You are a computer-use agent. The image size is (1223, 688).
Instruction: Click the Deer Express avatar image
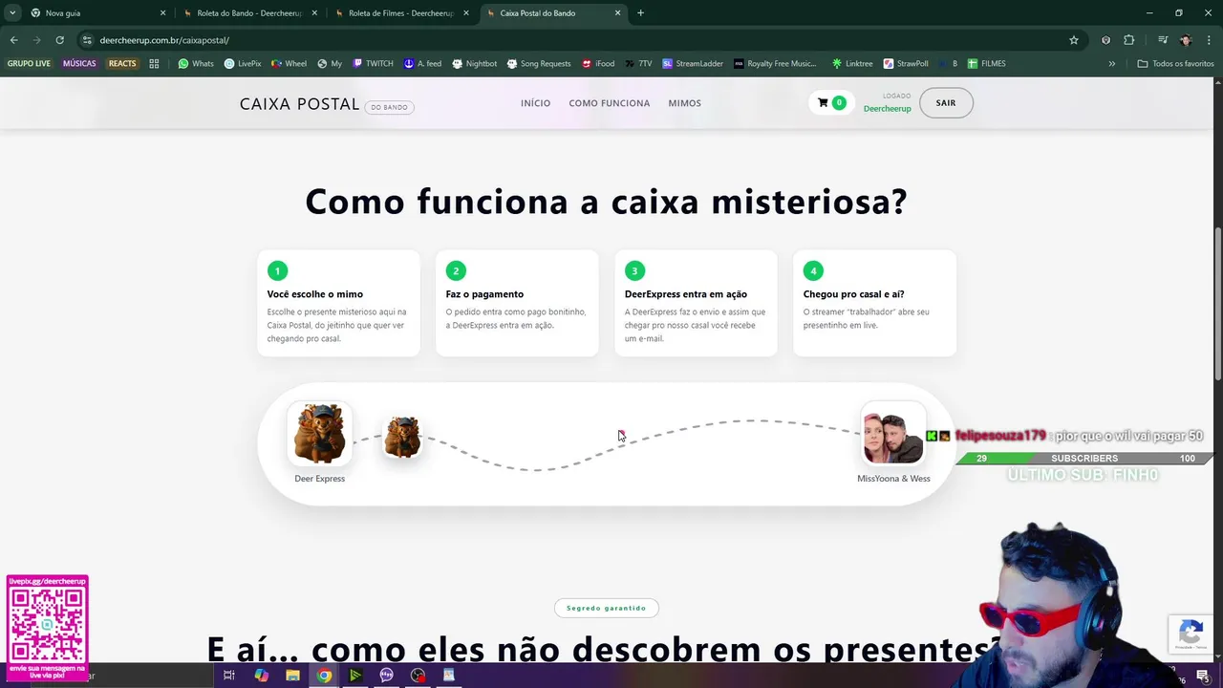[x=319, y=433]
